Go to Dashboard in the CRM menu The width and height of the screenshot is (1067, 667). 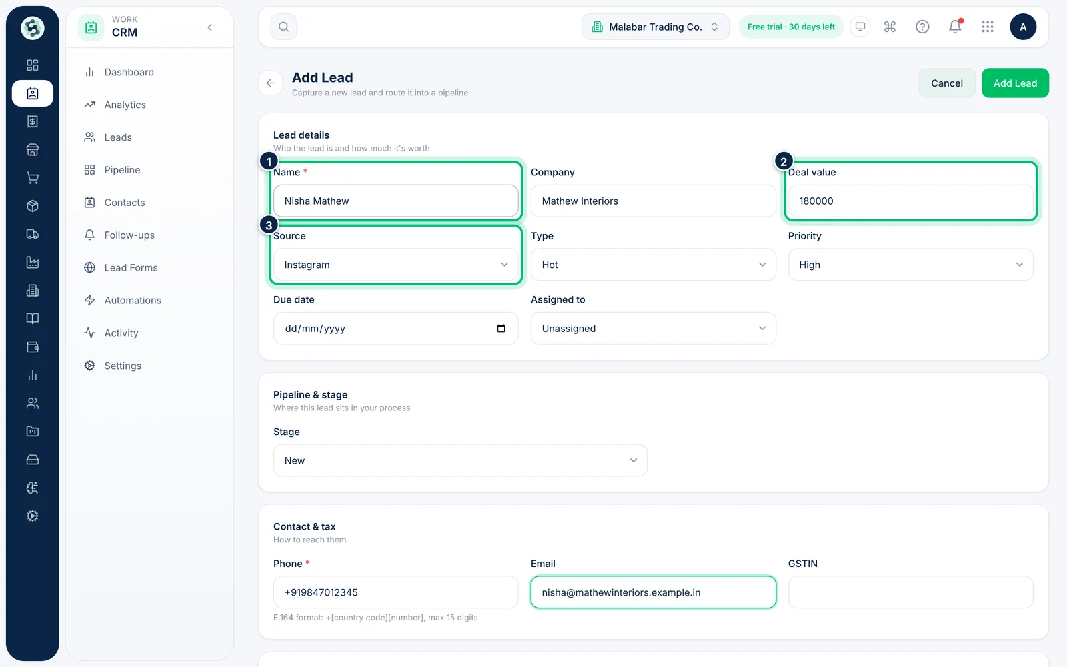tap(149, 72)
